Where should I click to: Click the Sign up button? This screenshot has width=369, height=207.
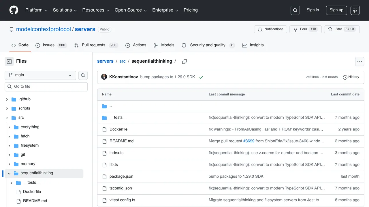[336, 10]
